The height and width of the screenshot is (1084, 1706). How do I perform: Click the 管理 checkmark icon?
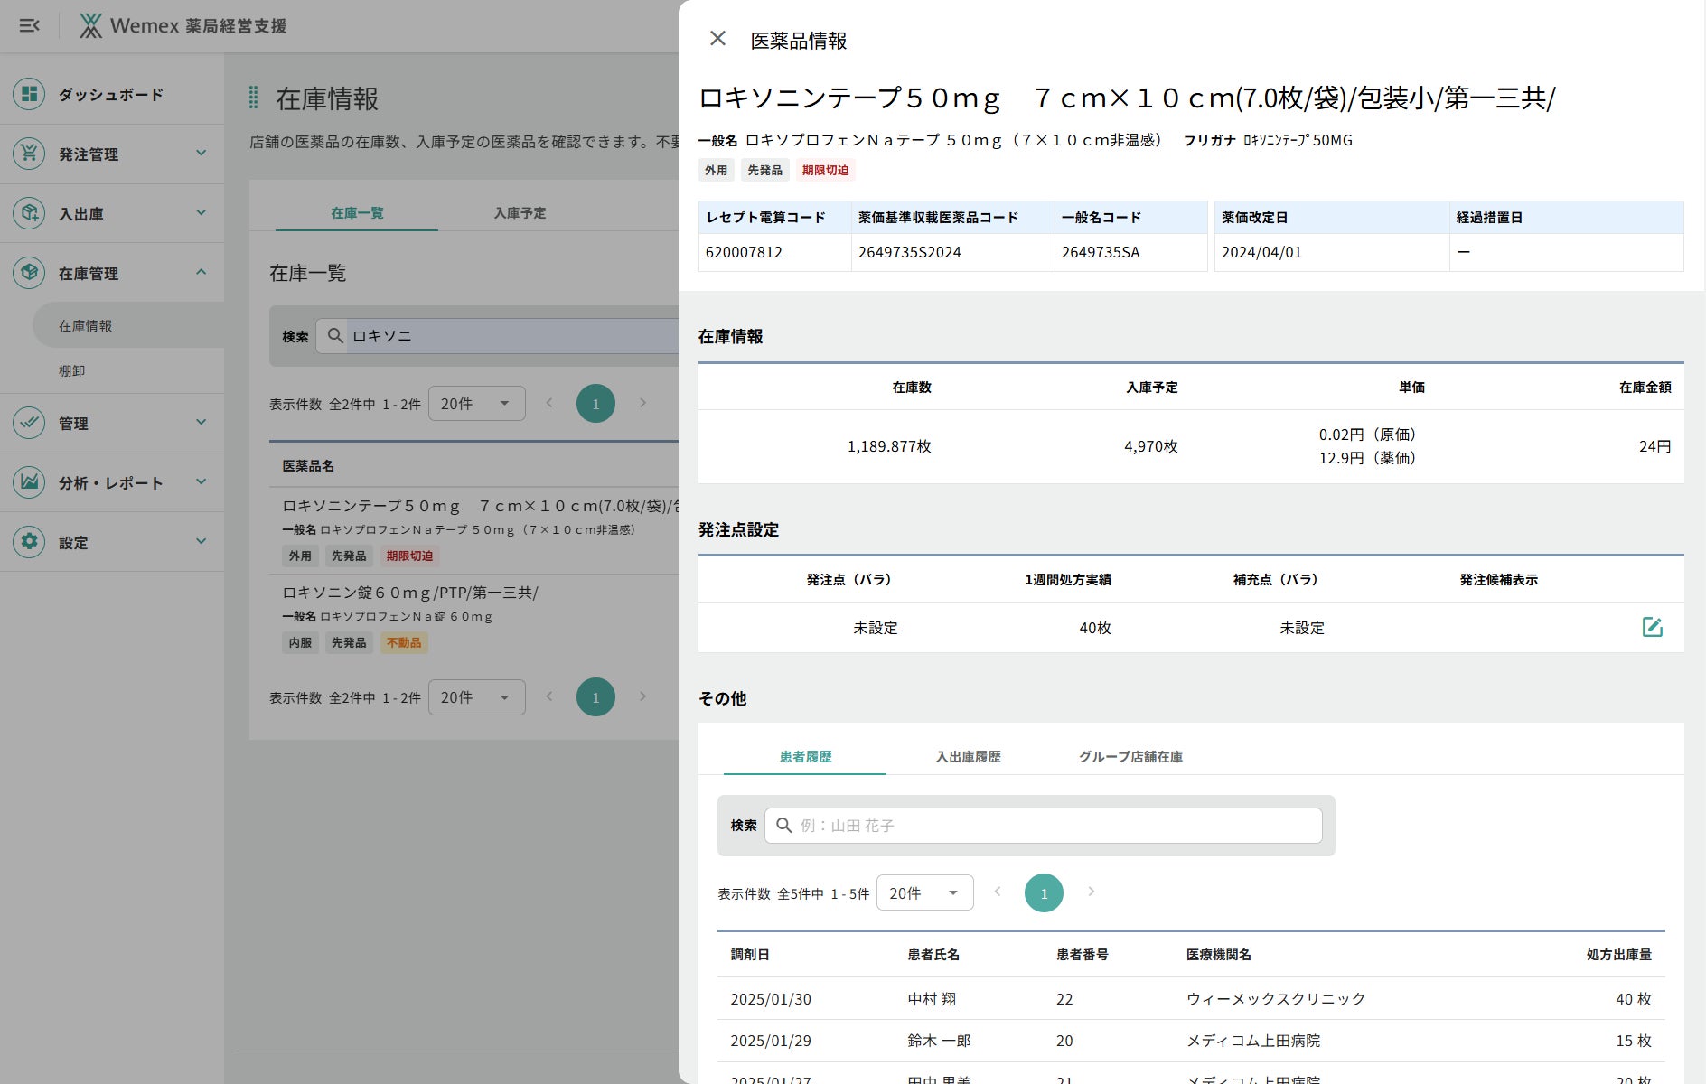29,423
